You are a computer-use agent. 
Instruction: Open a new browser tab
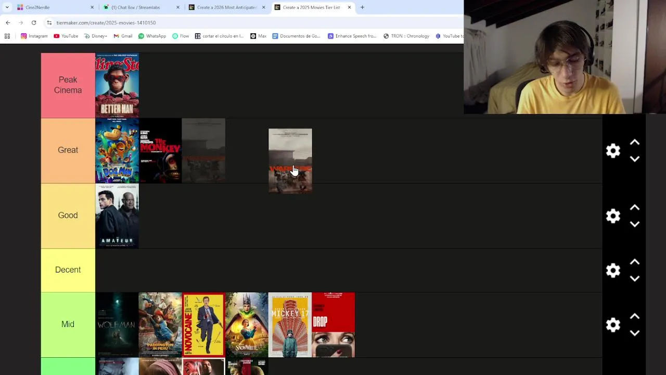tap(362, 7)
